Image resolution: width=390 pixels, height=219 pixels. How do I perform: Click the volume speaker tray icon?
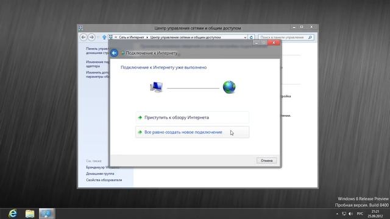tap(351, 214)
